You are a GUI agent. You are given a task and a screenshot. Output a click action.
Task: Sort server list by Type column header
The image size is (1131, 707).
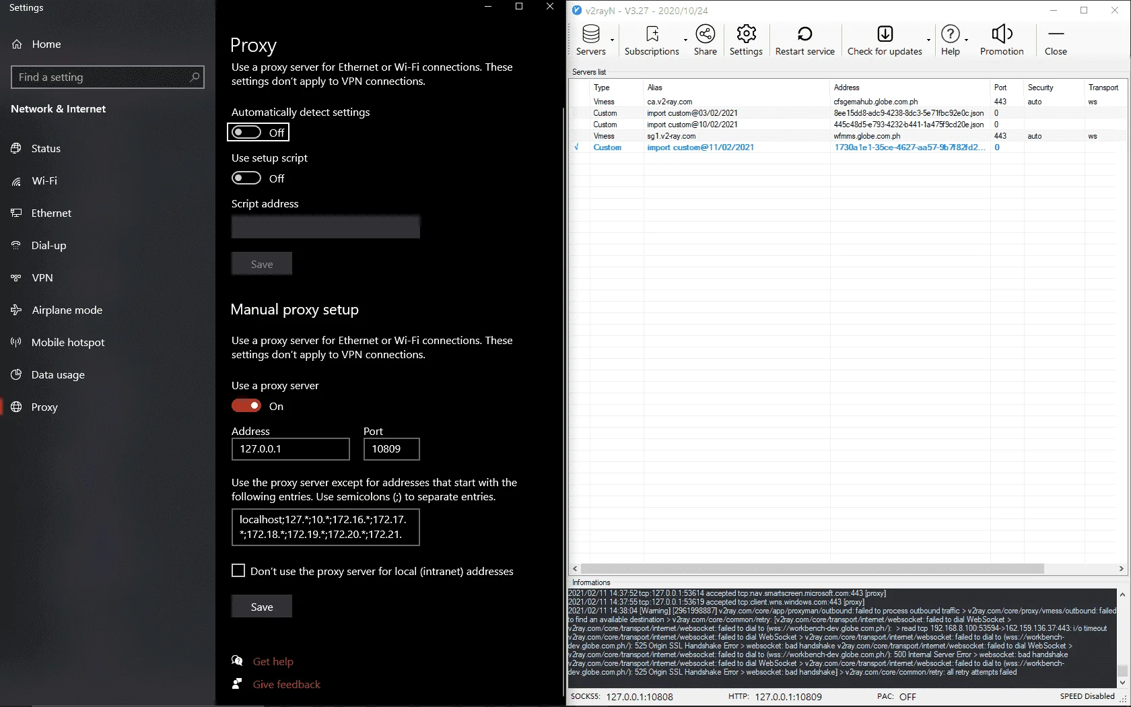click(x=616, y=88)
